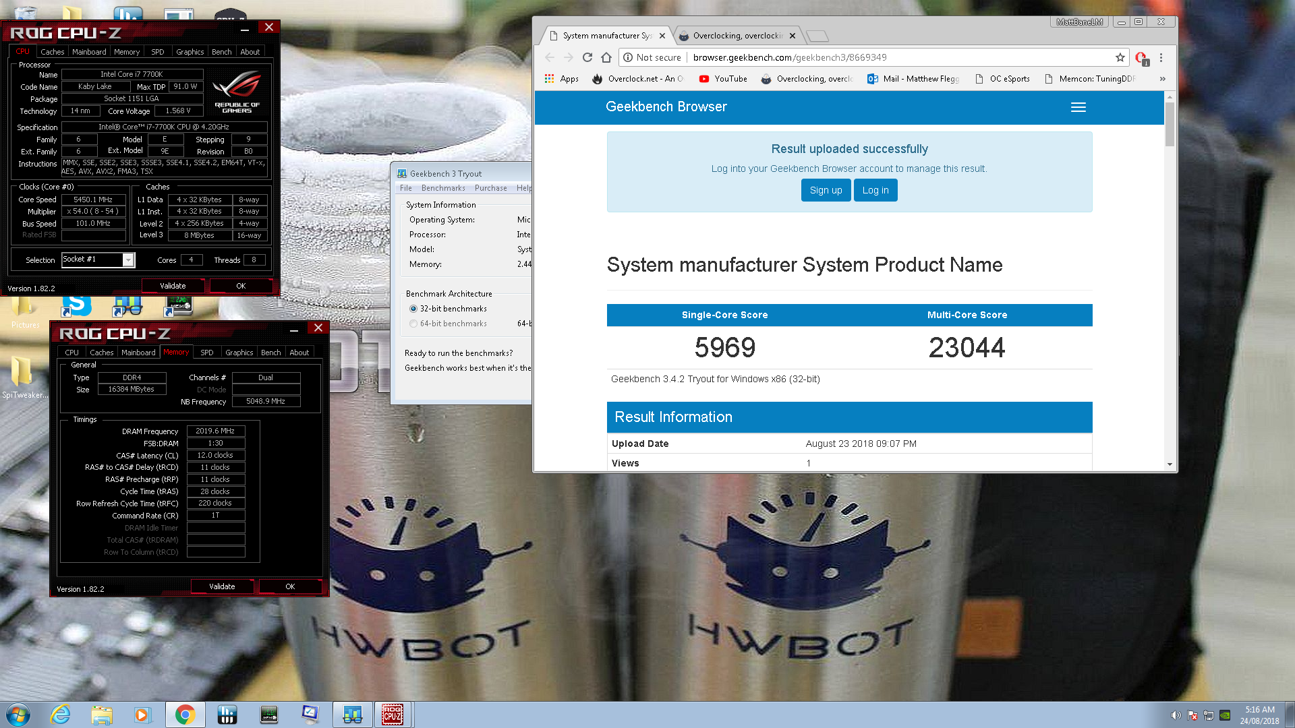Open Geekbench 3 Purchase menu
1295x728 pixels.
tap(490, 188)
